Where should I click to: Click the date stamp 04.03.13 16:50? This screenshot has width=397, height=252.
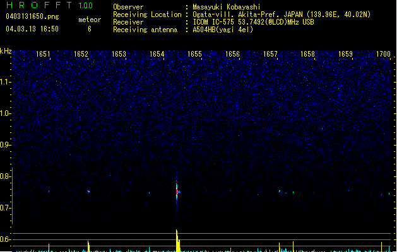[32, 29]
